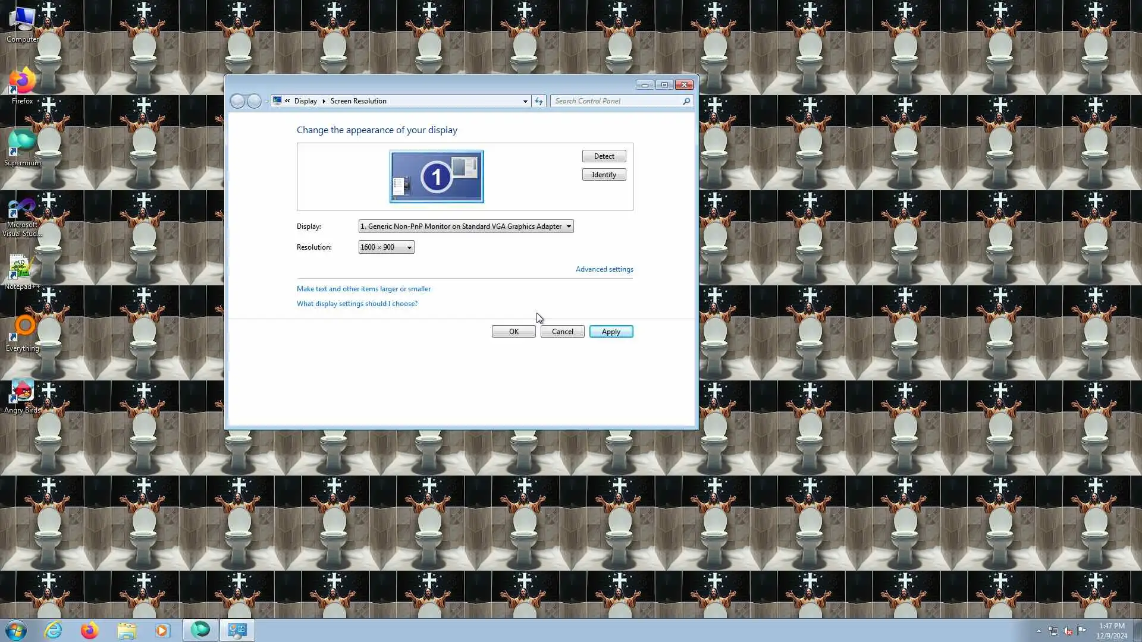This screenshot has height=642, width=1142.
Task: Open the Firefox desktop shortcut
Action: click(22, 83)
